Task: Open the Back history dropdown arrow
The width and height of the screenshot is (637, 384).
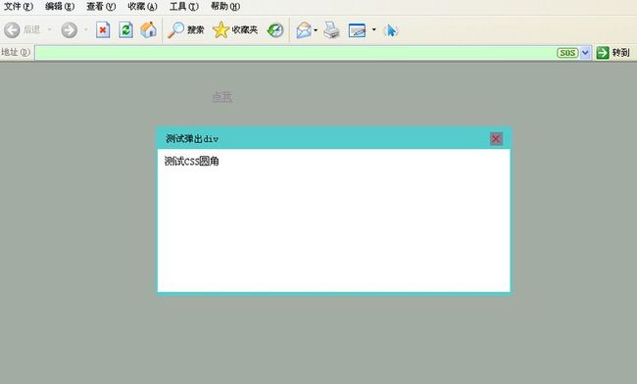Action: 50,29
